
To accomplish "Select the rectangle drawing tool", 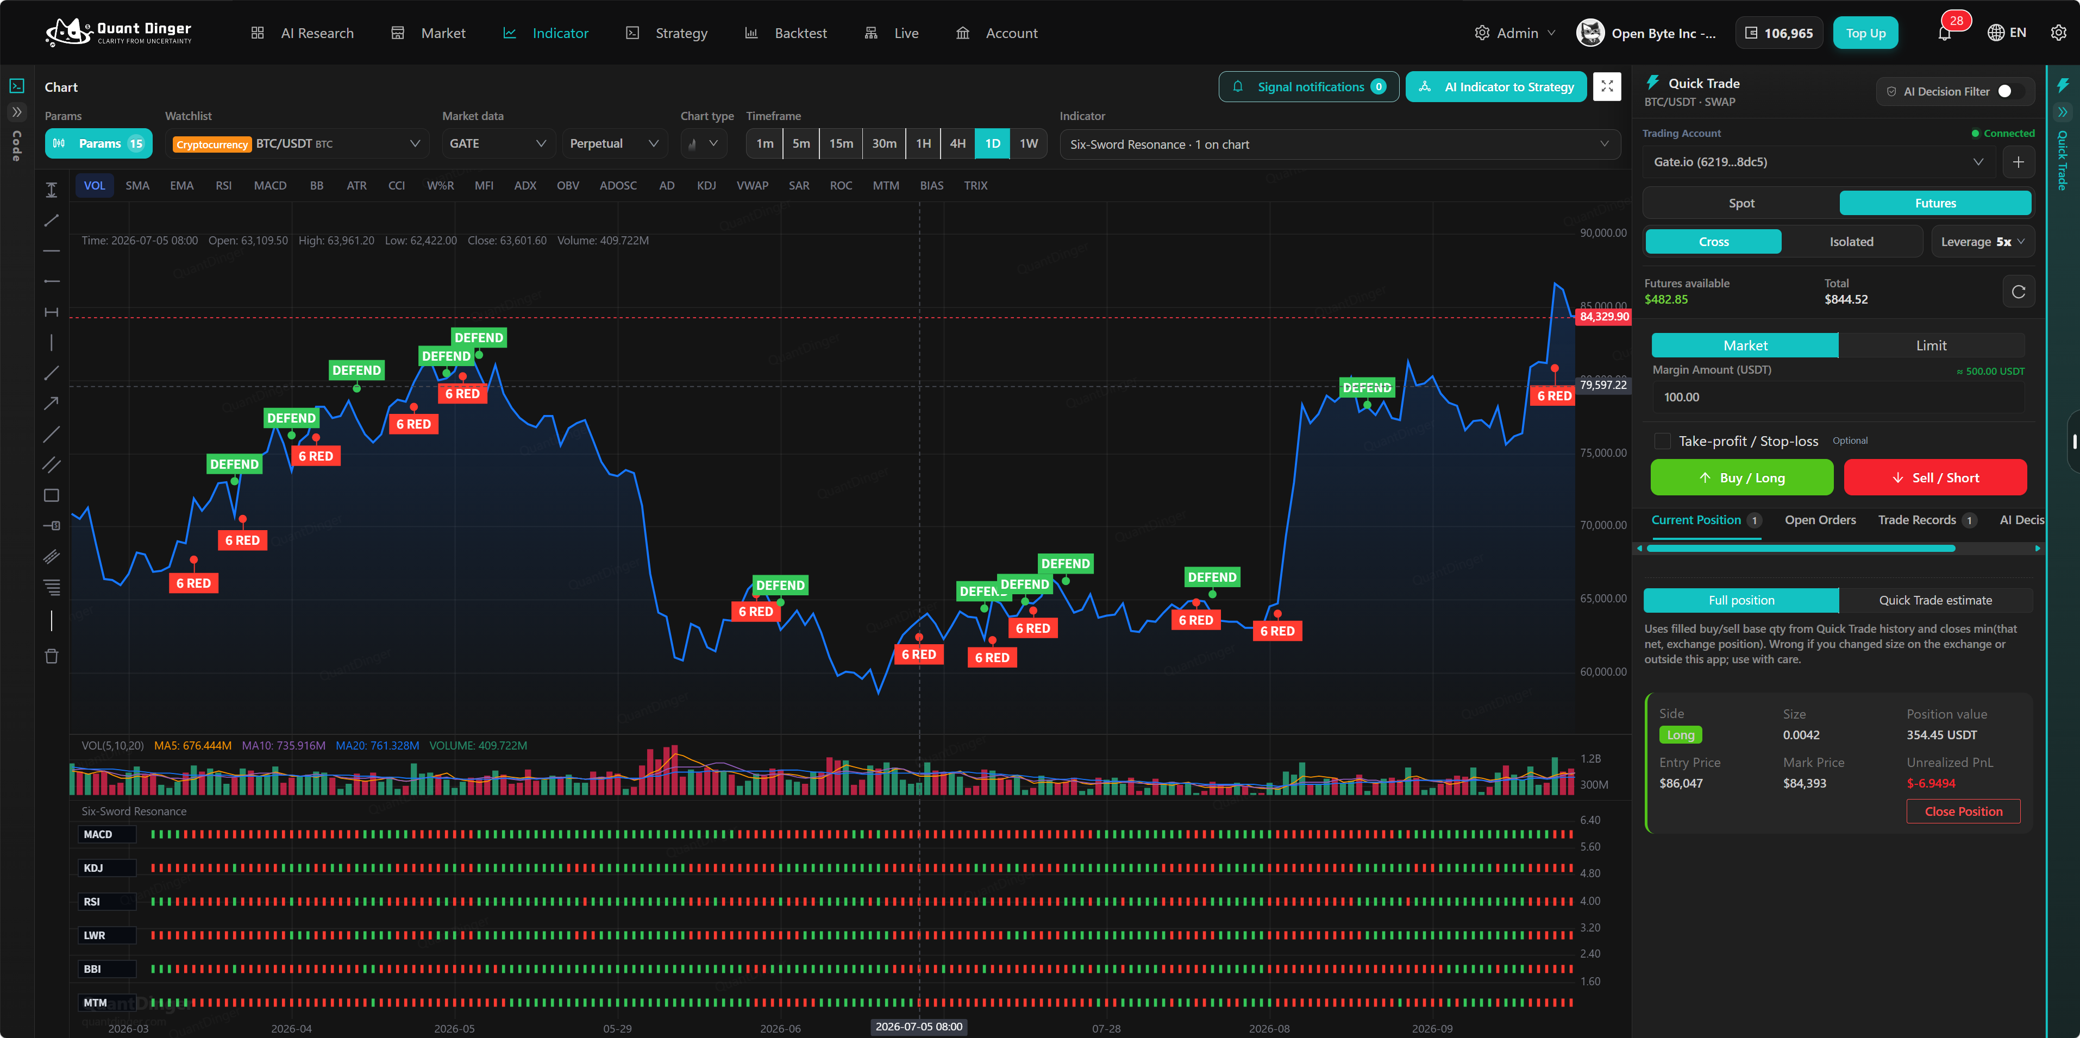I will click(52, 495).
